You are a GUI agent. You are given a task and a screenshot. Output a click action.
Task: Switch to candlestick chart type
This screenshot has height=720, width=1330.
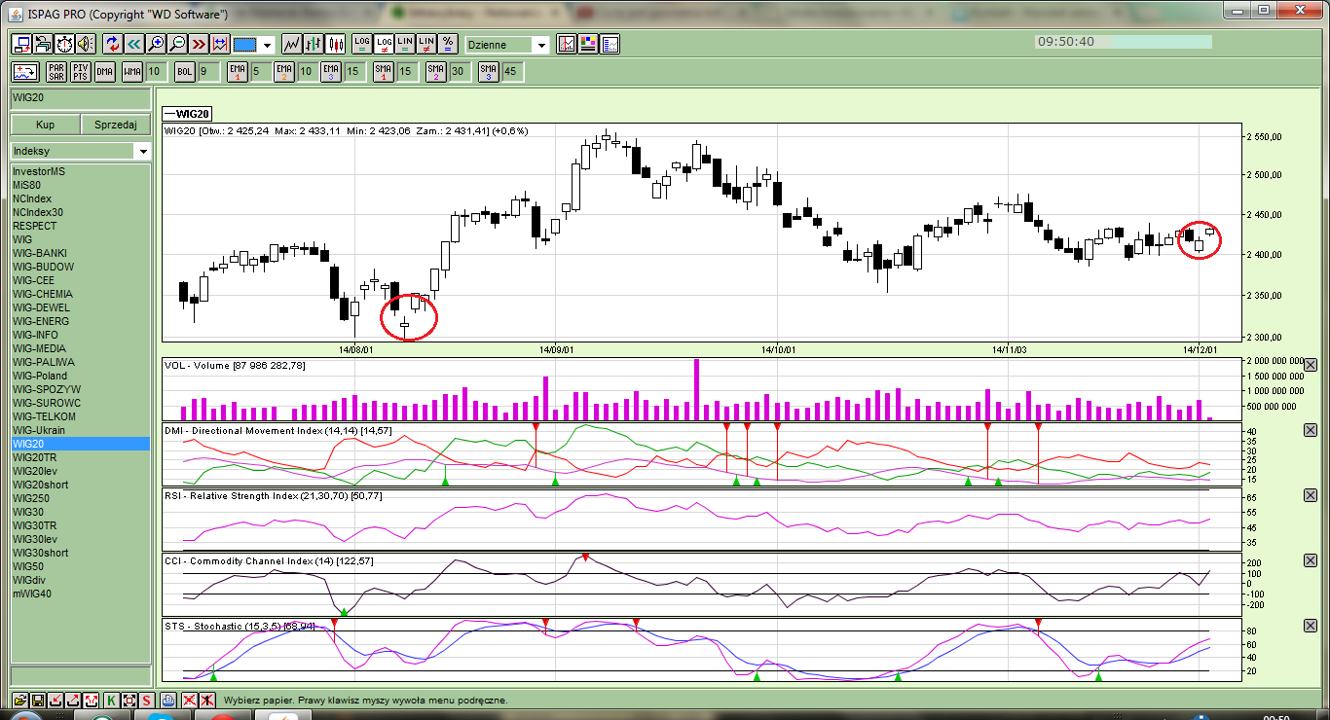click(336, 44)
